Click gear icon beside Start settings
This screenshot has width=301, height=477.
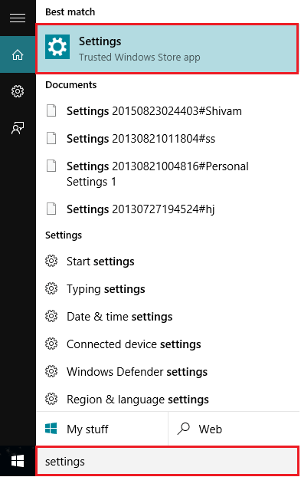tap(51, 261)
